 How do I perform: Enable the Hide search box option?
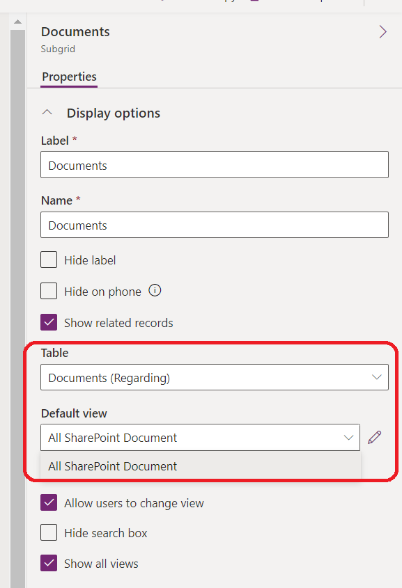(49, 533)
